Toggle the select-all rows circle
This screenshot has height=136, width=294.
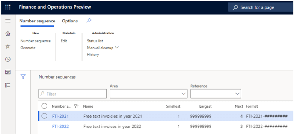click(x=44, y=106)
